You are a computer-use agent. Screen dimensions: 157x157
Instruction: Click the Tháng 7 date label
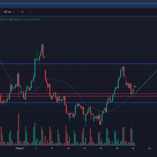20,148
